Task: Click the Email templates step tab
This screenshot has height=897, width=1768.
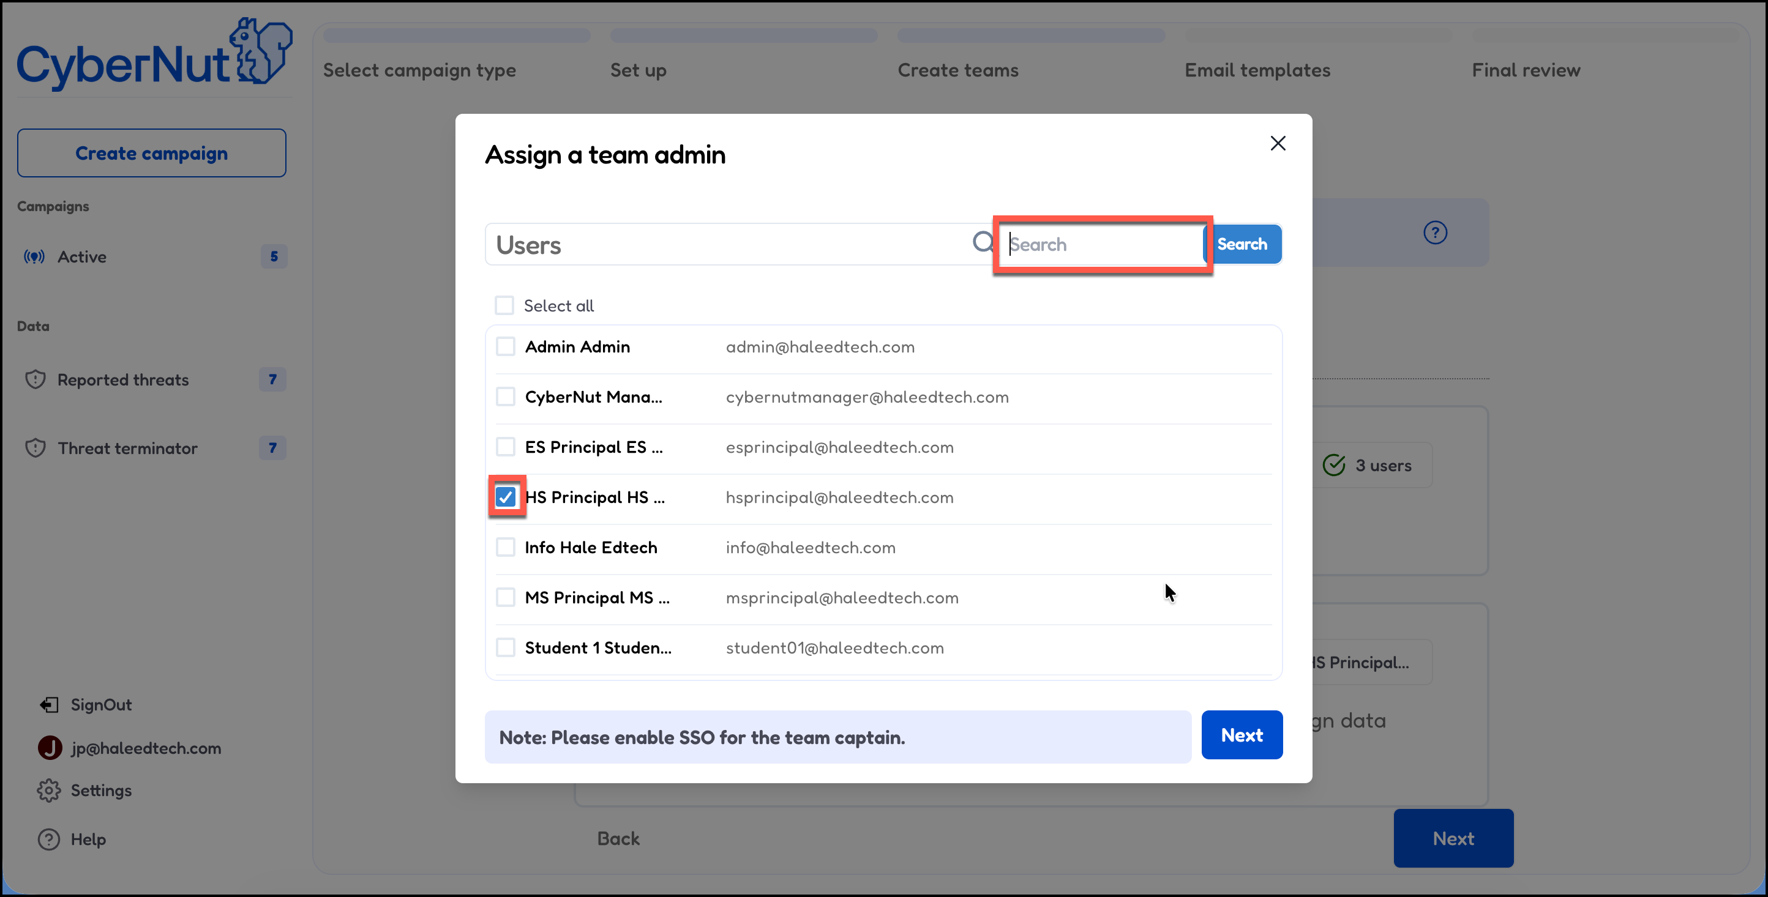Action: click(x=1257, y=70)
